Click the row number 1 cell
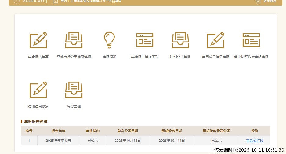The image size is (286, 154). coord(29,141)
